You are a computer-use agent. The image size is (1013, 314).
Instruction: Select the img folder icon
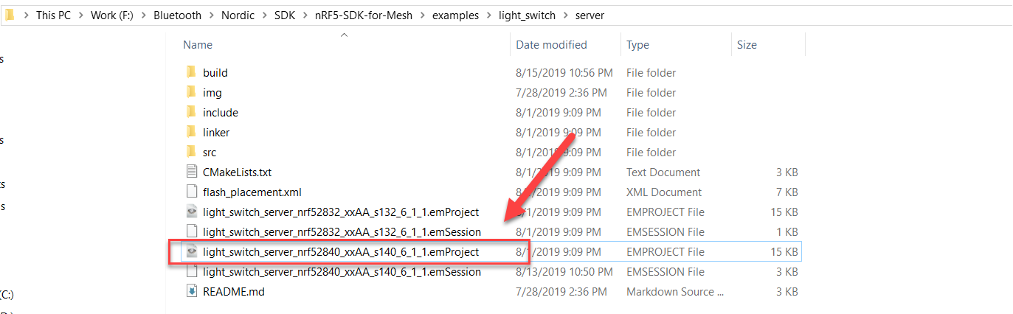191,92
